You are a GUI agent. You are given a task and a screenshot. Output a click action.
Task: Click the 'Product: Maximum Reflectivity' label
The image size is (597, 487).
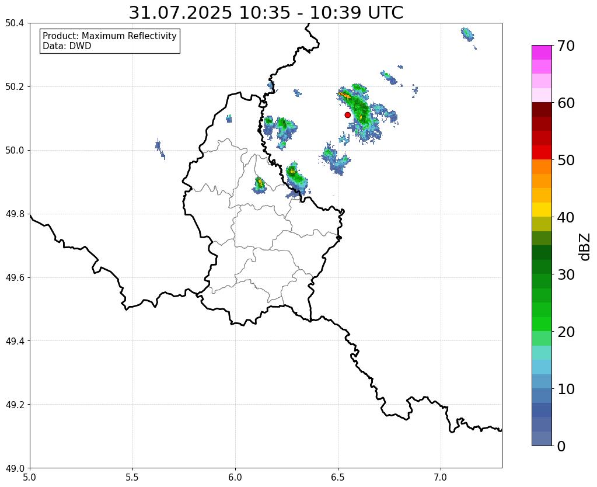[110, 36]
